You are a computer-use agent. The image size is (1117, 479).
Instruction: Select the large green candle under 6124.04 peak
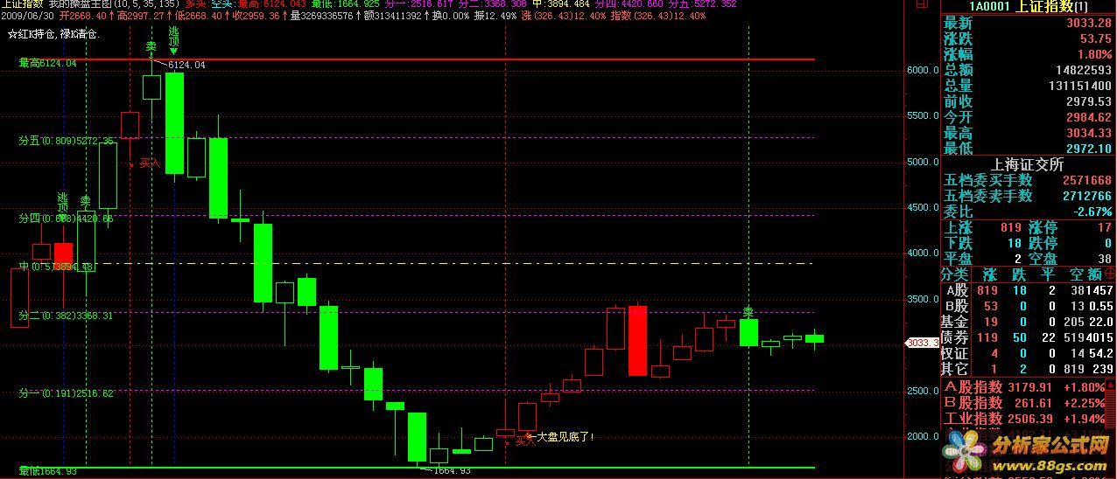click(x=174, y=122)
